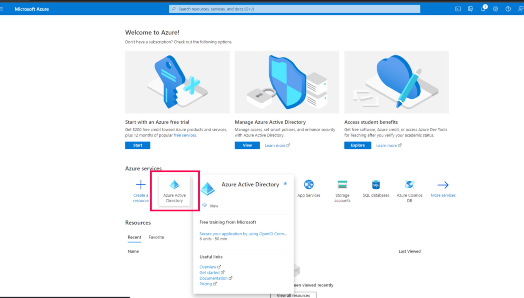
Task: Open the portal hamburger menu
Action: pos(2,9)
